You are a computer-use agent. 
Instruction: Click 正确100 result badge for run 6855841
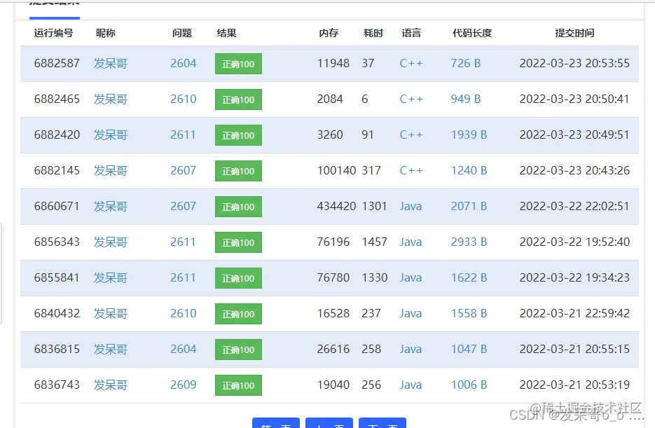pos(238,278)
